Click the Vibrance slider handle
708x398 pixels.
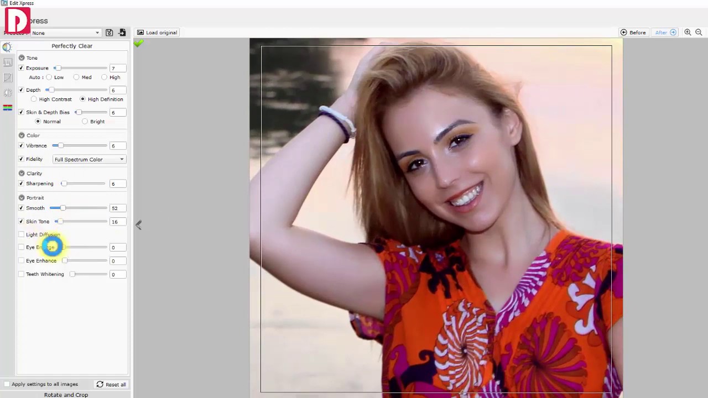[x=60, y=146]
